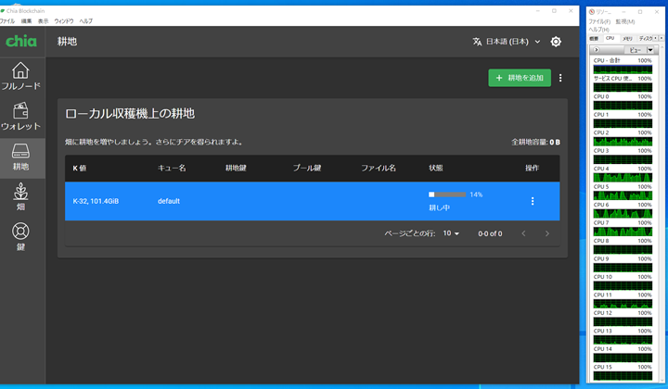Open the 日本語 (日本) language dropdown
This screenshot has width=668, height=389.
513,42
